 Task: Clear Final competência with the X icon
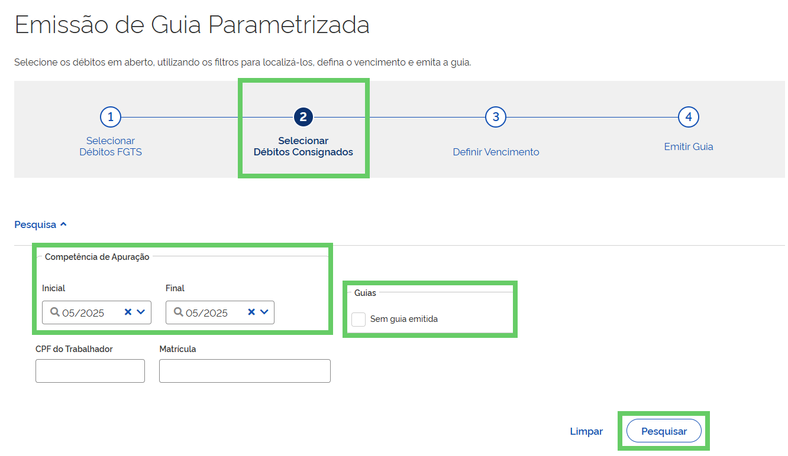pyautogui.click(x=251, y=312)
